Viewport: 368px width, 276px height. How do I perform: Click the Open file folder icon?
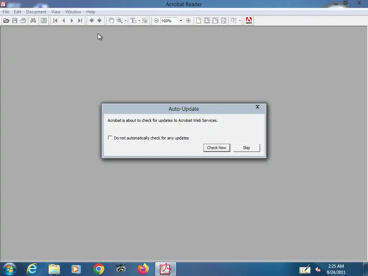coord(6,20)
